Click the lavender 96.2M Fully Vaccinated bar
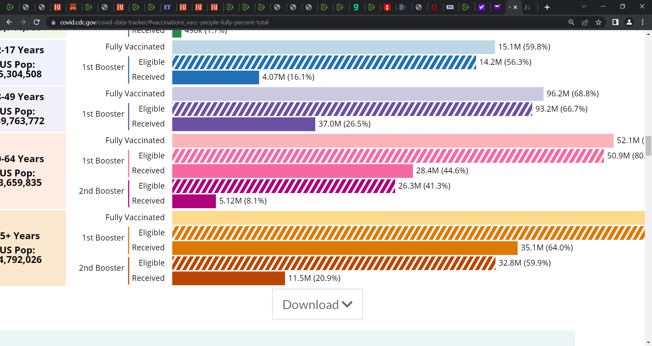Viewport: 652px width, 346px height. coord(358,94)
